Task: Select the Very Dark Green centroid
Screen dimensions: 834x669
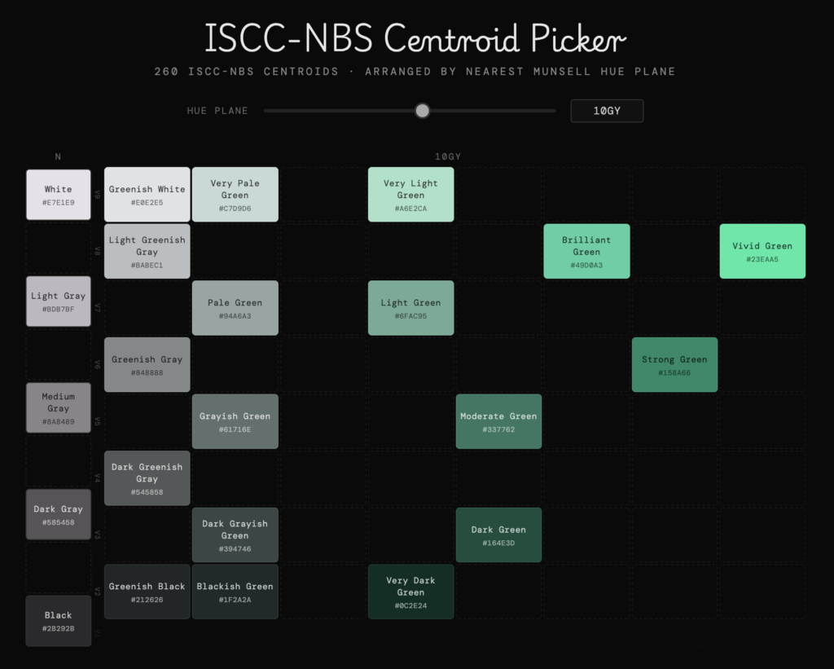Action: (410, 592)
